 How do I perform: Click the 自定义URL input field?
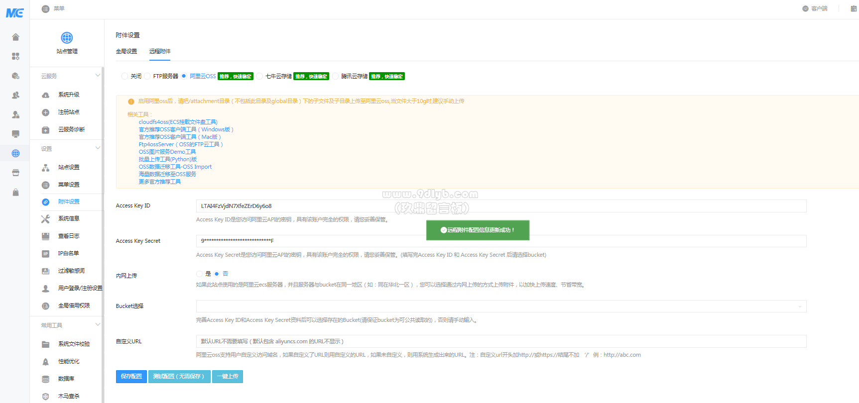501,341
